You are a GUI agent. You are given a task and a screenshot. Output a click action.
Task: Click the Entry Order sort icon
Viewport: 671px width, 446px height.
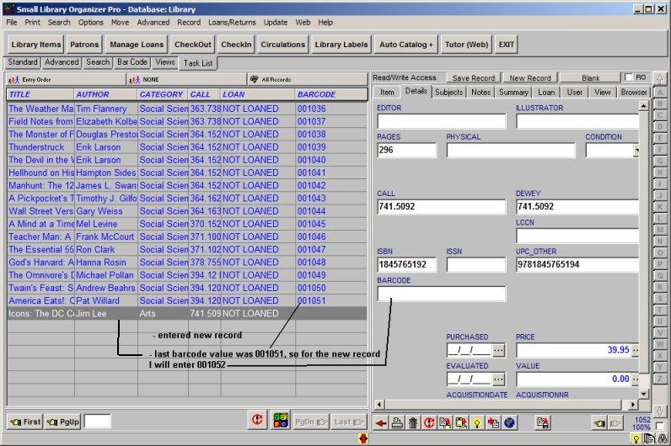pos(14,79)
